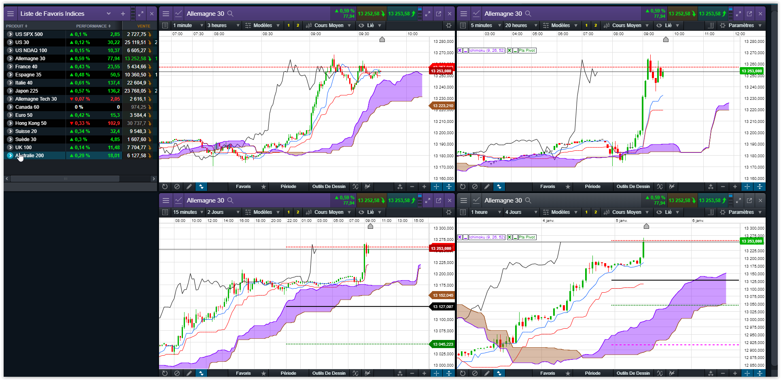Refresh the 1 minute chart
This screenshot has height=380, width=781.
point(165,187)
